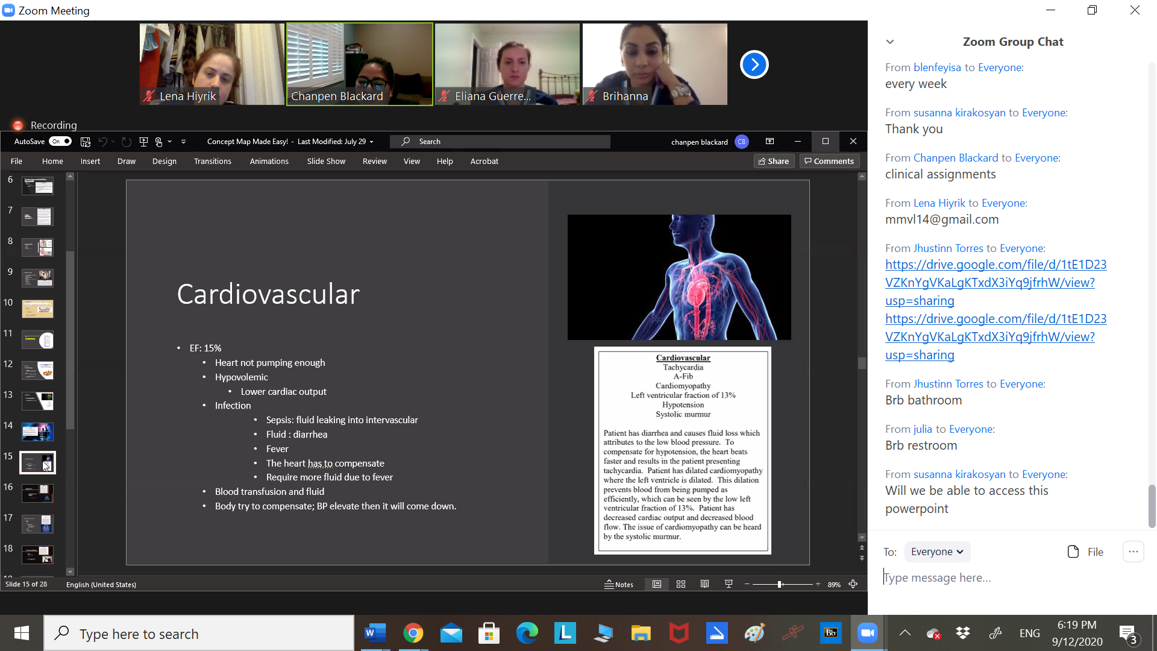Click the Windows taskbar search box
The image size is (1157, 651).
tap(199, 633)
